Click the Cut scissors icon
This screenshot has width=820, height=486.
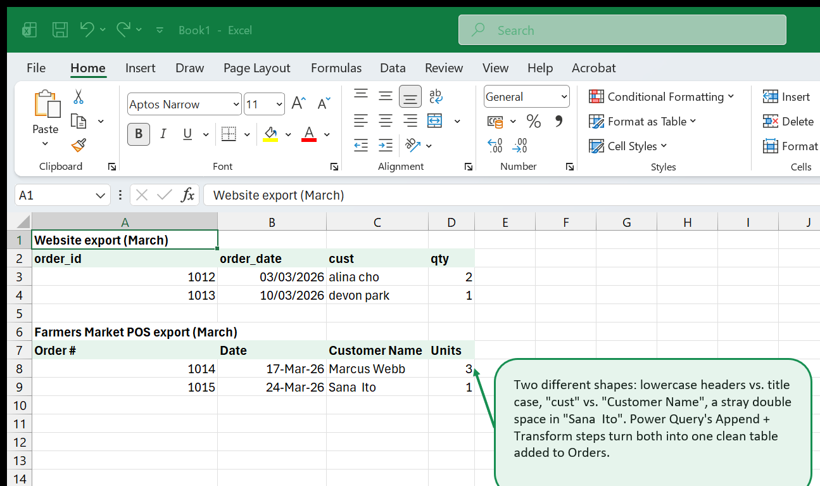click(79, 96)
